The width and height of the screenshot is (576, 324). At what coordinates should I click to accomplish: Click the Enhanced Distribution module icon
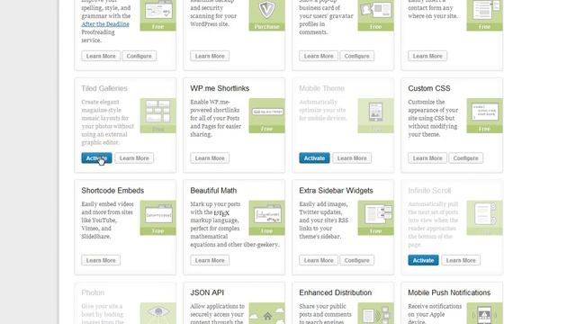point(375,313)
